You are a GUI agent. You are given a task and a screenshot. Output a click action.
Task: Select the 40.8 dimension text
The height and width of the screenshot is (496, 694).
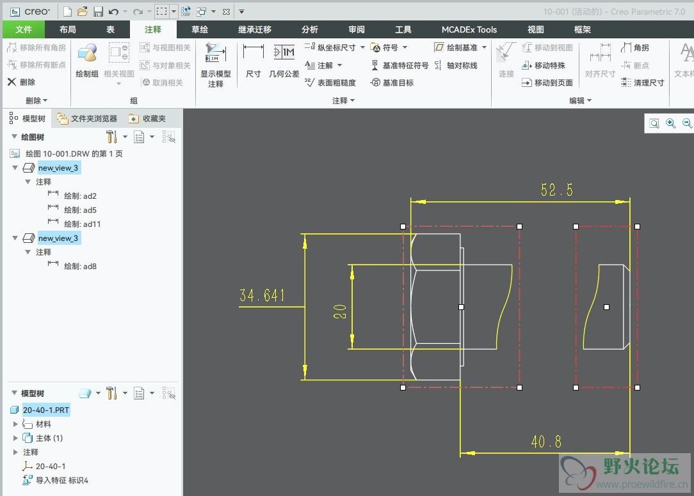point(546,442)
